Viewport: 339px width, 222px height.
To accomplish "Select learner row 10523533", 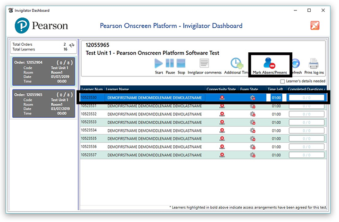I will 141,122.
